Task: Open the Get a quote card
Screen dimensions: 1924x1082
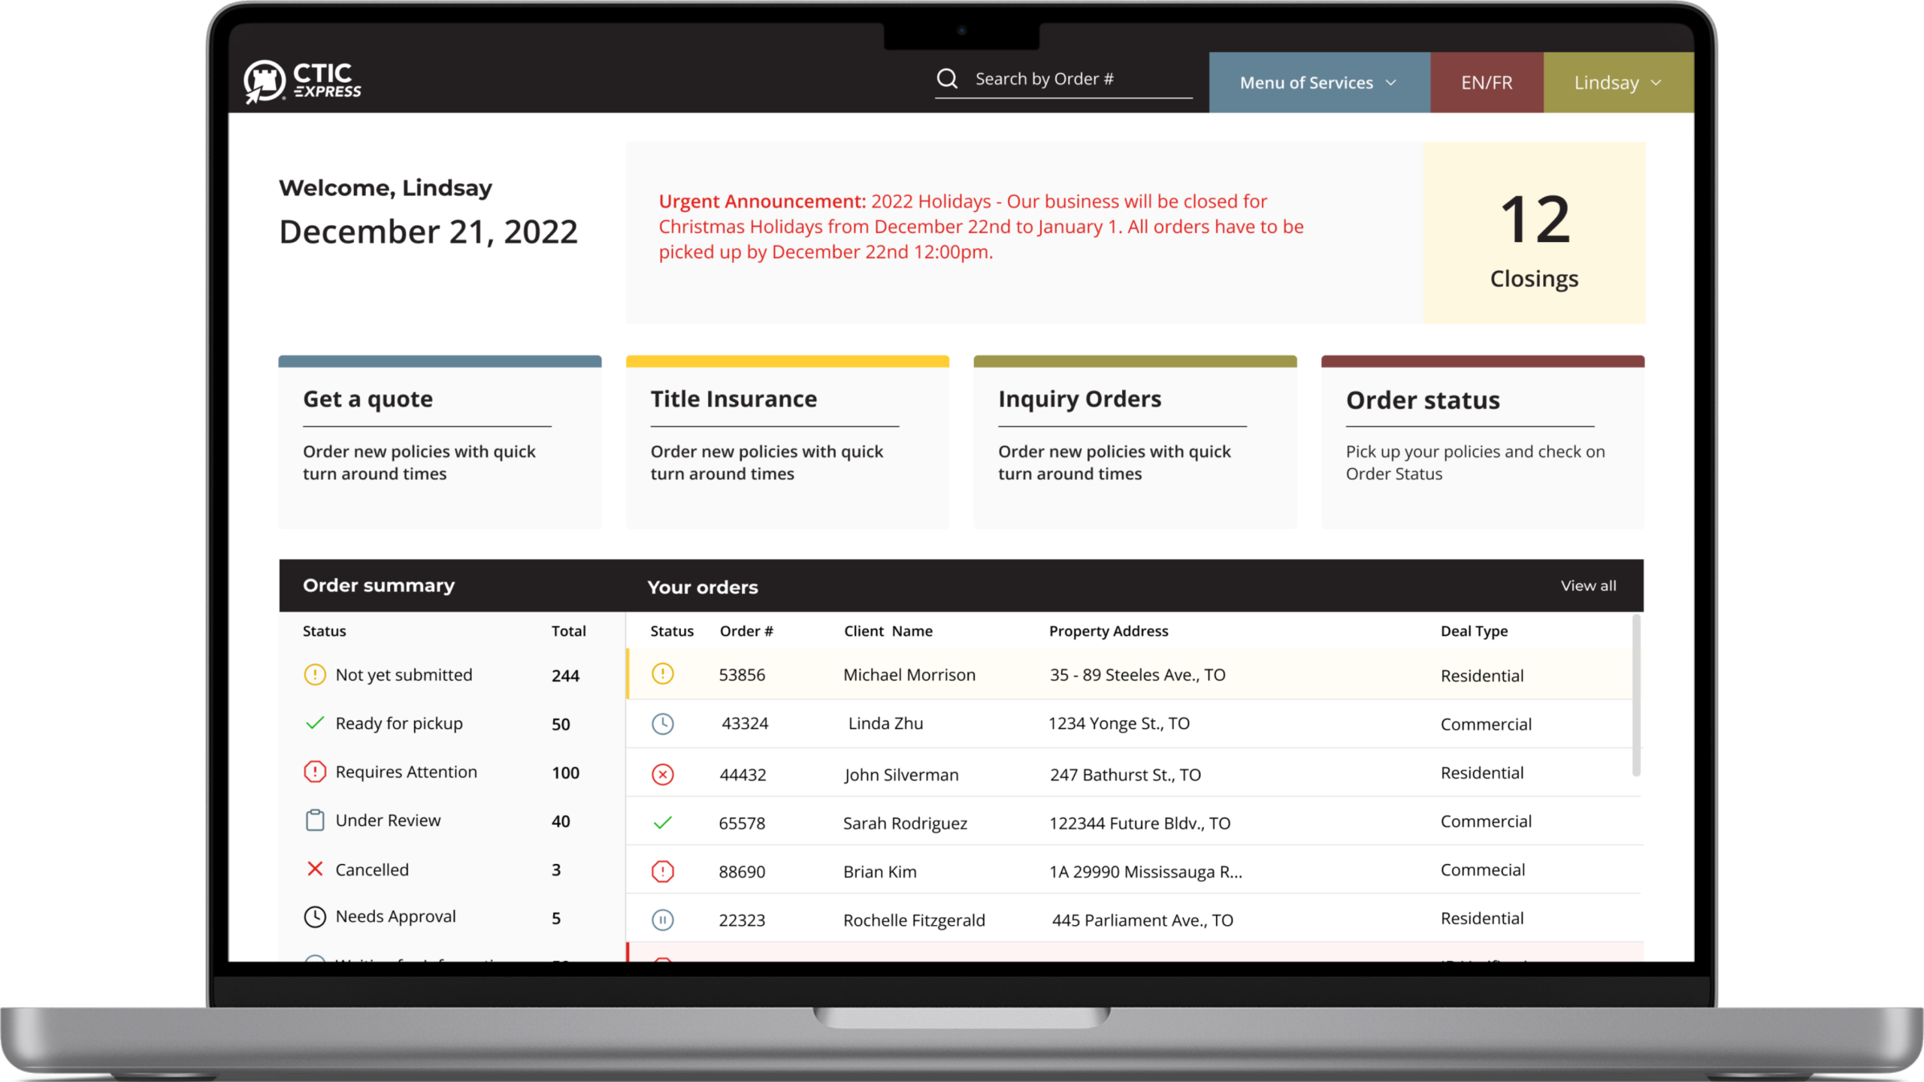Action: pyautogui.click(x=440, y=443)
